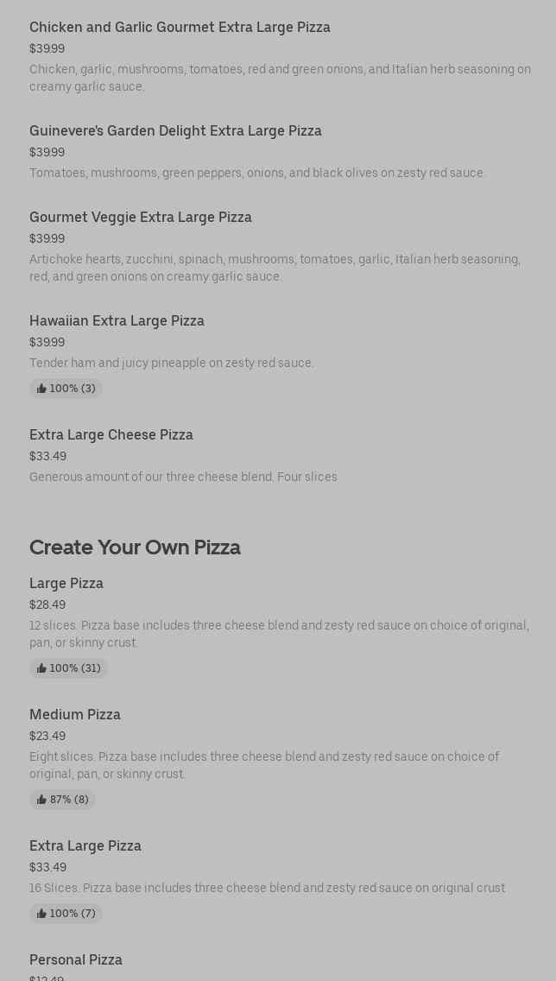This screenshot has width=556, height=981.
Task: Click thumbs-up rating icon for Medium Pizza
Action: tap(41, 800)
